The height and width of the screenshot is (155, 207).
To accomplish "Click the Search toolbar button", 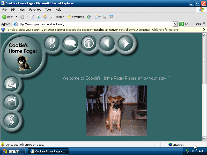I will [57, 17].
